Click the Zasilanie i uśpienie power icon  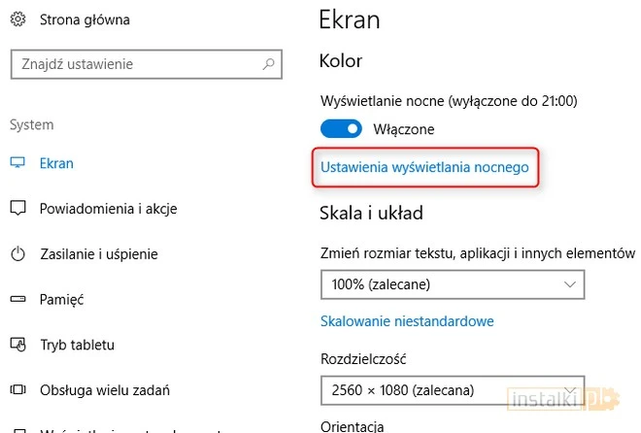pyautogui.click(x=17, y=254)
